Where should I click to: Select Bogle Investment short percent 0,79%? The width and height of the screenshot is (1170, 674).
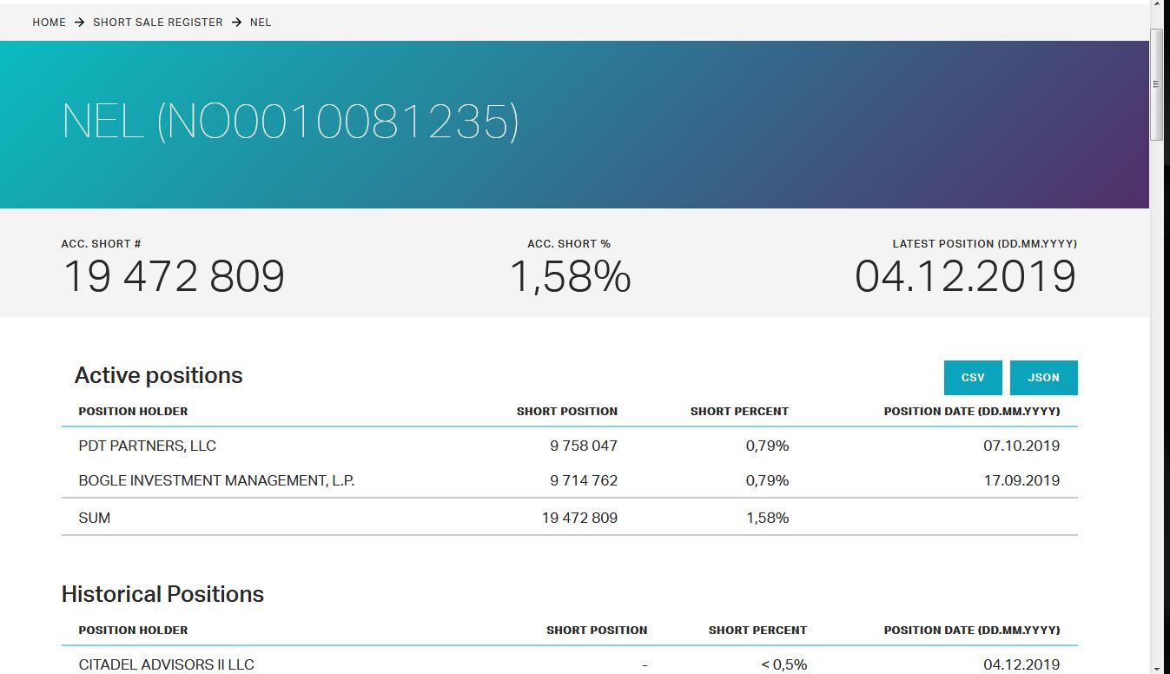coord(767,481)
